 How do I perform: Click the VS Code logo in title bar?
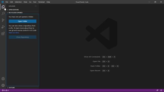2,2
